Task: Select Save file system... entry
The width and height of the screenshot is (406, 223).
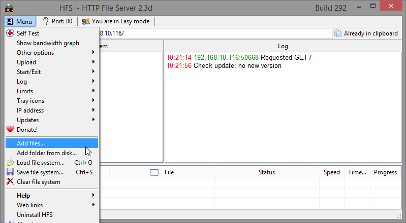Action: point(52,172)
